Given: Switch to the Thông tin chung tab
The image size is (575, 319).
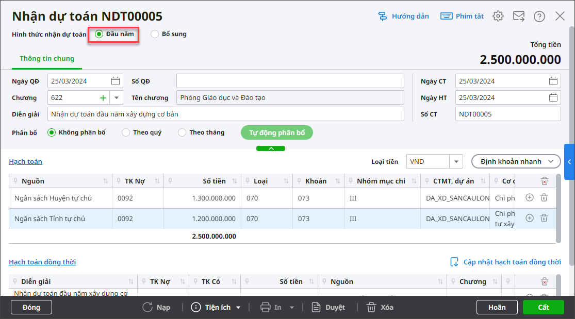Looking at the screenshot, I should point(47,59).
